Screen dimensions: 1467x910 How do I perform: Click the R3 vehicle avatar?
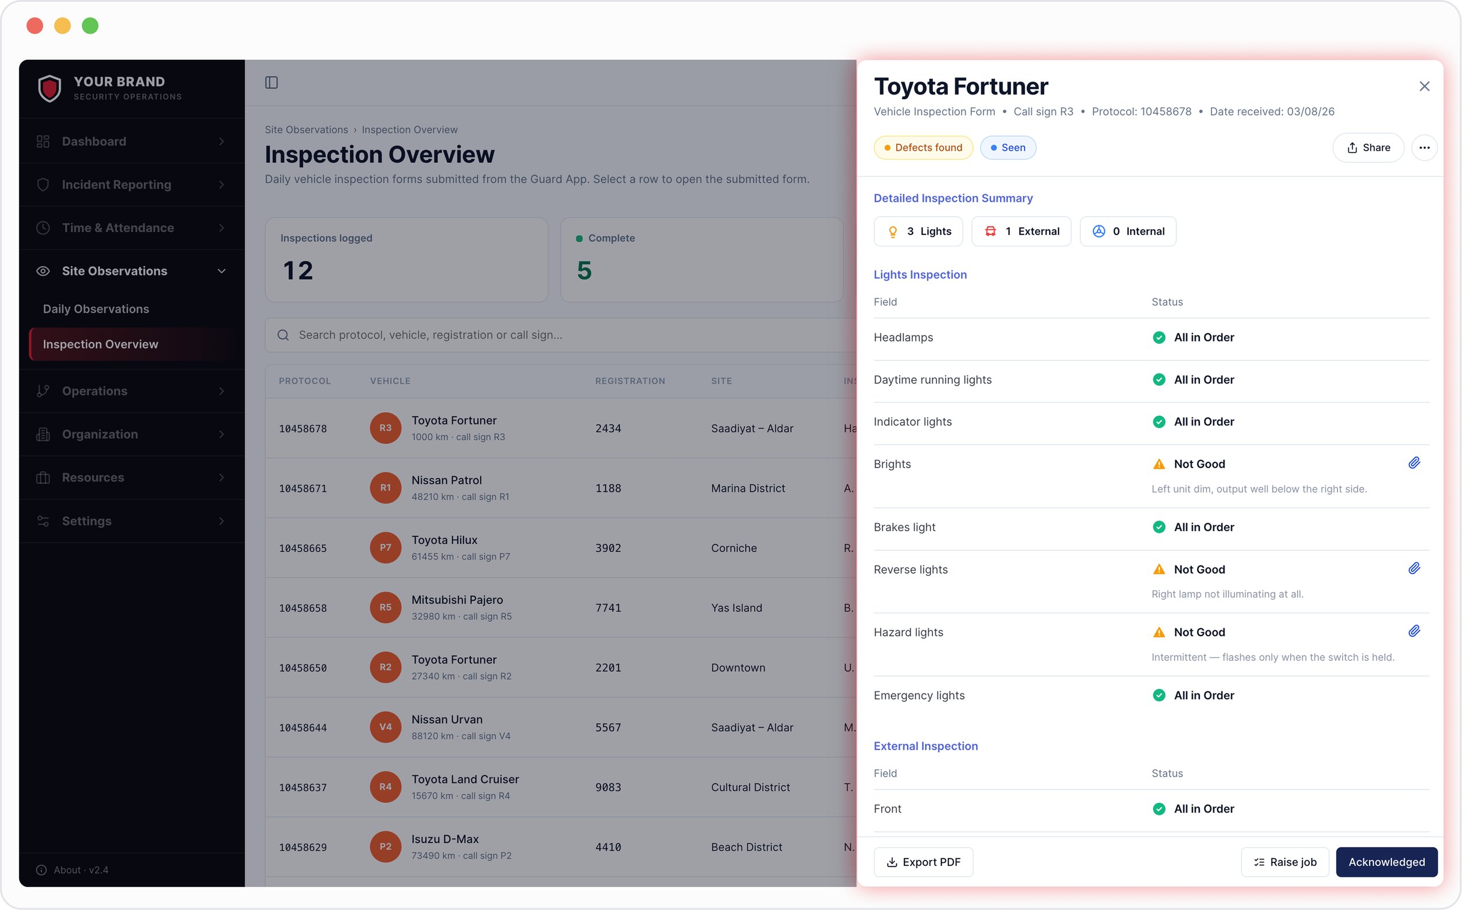(x=385, y=428)
